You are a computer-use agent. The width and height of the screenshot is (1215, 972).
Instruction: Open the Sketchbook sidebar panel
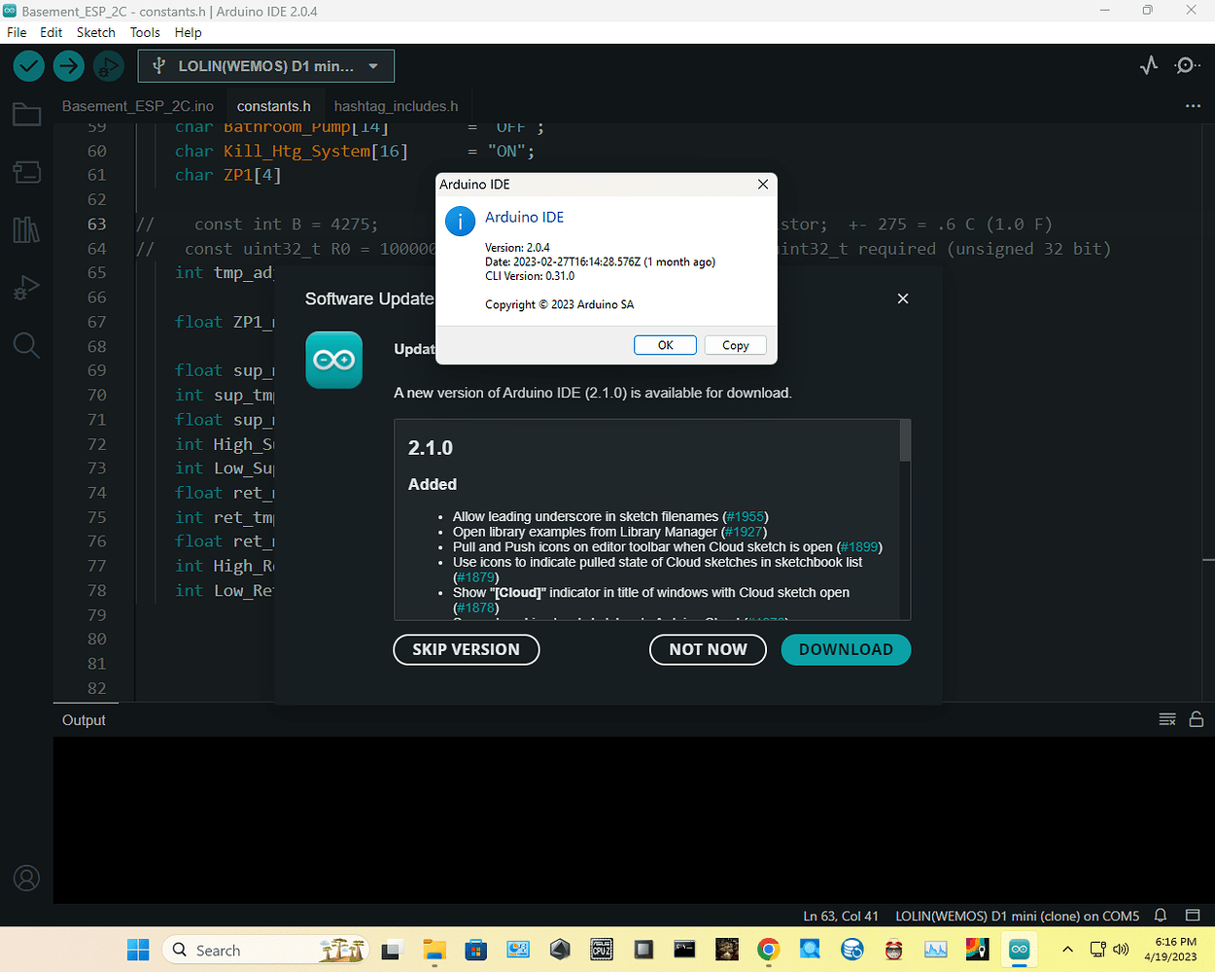point(26,114)
